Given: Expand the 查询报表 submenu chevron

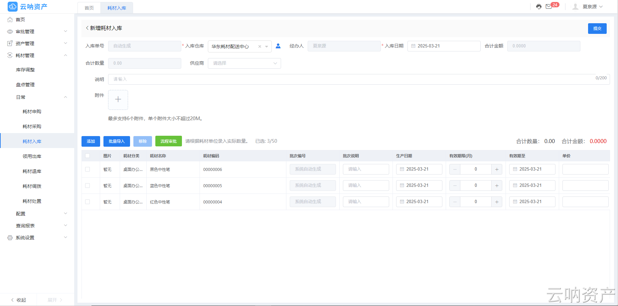Looking at the screenshot, I should click(66, 225).
